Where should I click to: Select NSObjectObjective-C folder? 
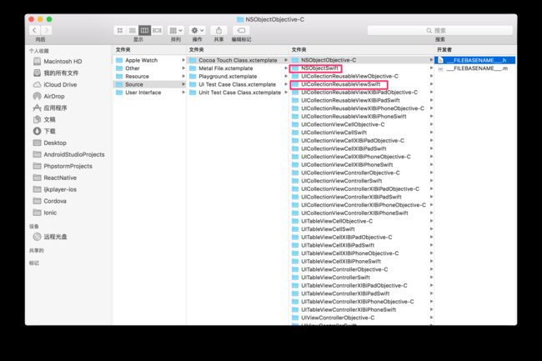click(362, 60)
